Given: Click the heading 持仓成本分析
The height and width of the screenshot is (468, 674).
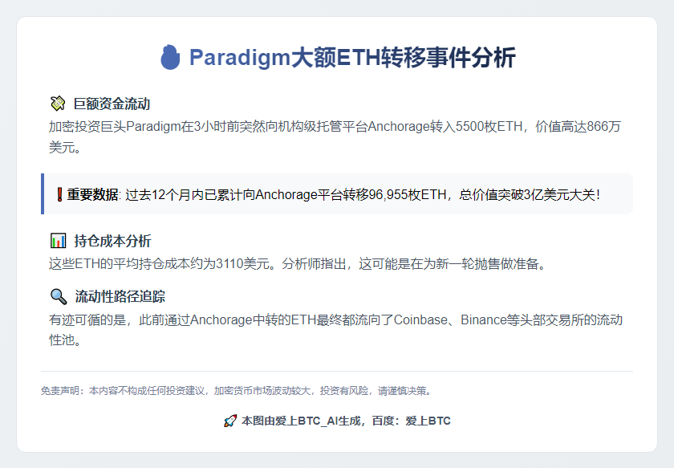Looking at the screenshot, I should point(112,241).
